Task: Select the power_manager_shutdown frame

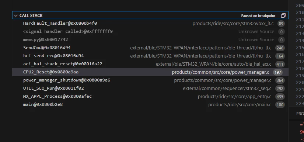Action: pos(150,80)
